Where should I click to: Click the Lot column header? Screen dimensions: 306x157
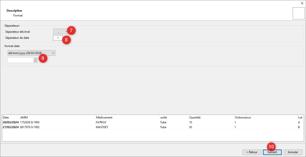(300, 118)
